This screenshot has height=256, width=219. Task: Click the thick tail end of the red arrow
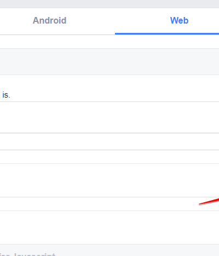click(x=217, y=200)
